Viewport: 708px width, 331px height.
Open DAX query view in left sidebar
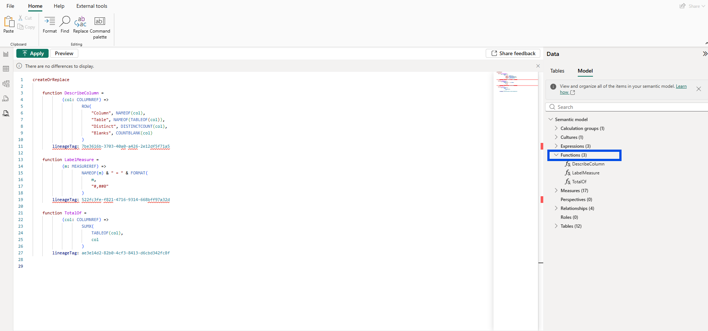pyautogui.click(x=6, y=98)
